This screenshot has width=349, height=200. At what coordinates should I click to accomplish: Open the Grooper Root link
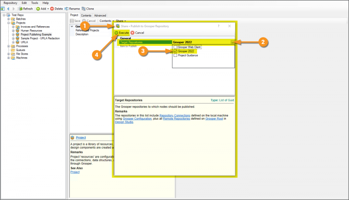[x=214, y=119]
